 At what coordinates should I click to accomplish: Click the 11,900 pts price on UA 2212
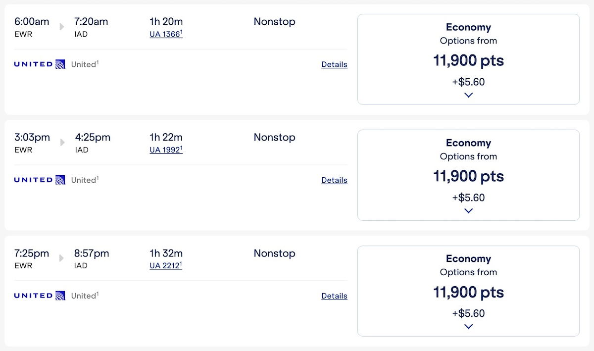coord(468,293)
